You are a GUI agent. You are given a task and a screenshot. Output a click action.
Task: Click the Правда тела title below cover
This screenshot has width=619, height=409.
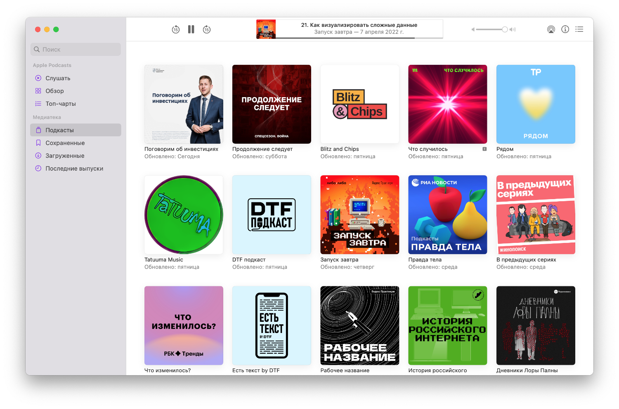(x=425, y=260)
